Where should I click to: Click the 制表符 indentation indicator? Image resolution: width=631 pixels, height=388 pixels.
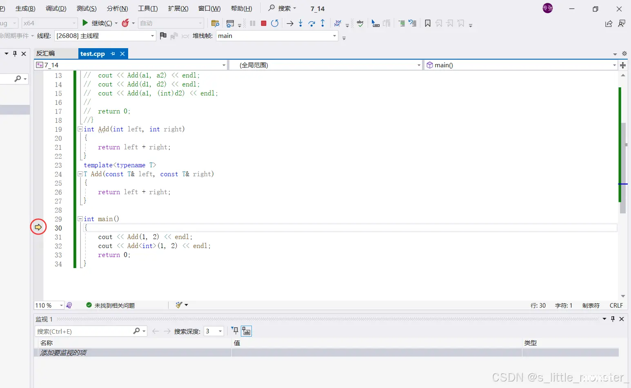tap(591, 305)
